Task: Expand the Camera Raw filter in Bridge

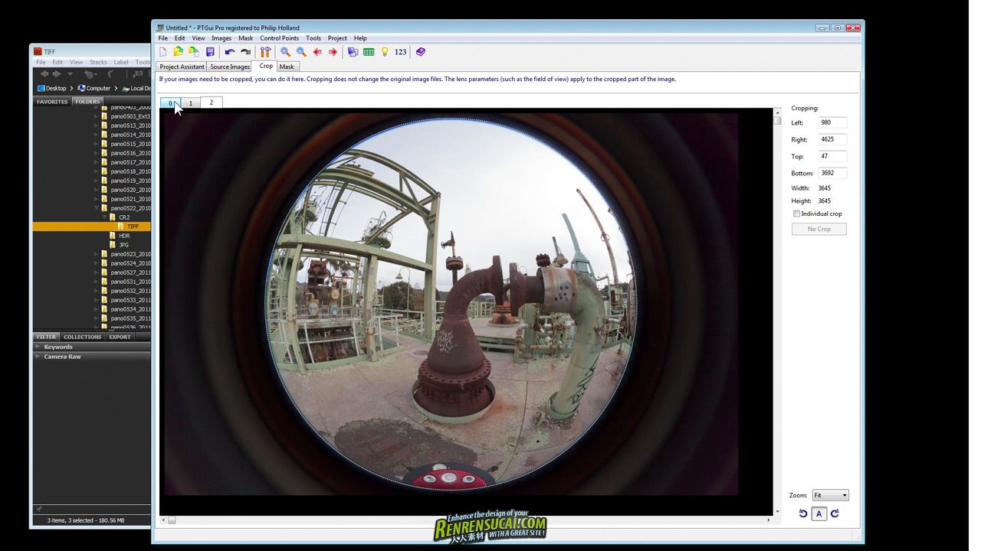Action: click(38, 357)
